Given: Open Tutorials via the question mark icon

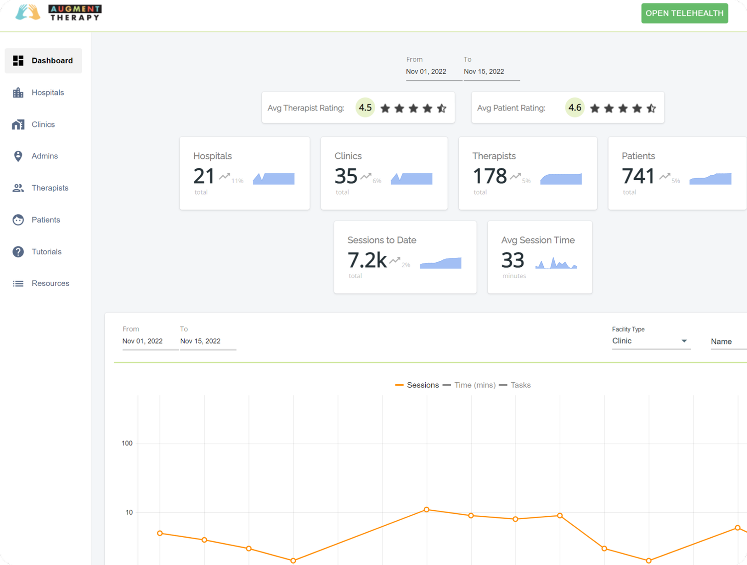Looking at the screenshot, I should (x=18, y=251).
